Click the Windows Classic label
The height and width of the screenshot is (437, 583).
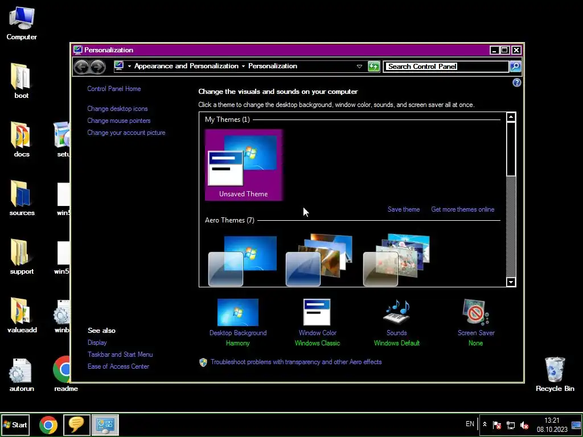pyautogui.click(x=317, y=343)
